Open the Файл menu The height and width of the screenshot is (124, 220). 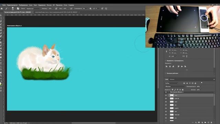coord(4,5)
